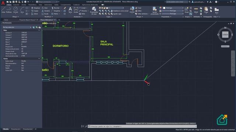Click Establecer como actual layer button
Image resolution: width=236 pixels, height=132 pixels.
119,11
